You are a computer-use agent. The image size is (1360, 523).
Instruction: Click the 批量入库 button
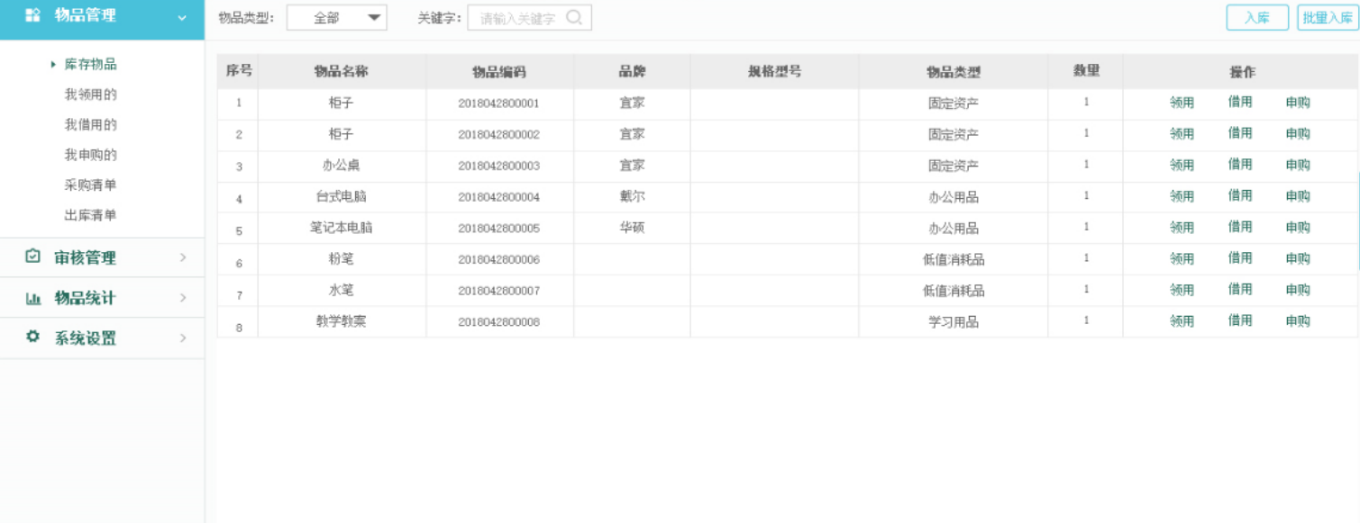tap(1327, 18)
